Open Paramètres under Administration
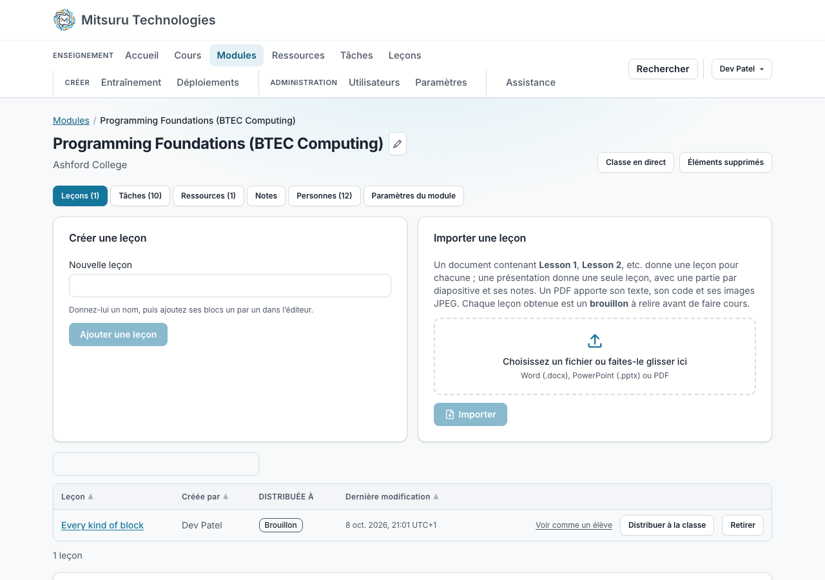 [x=441, y=82]
